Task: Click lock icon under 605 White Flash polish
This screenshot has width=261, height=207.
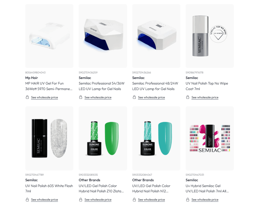Action: coord(27,199)
